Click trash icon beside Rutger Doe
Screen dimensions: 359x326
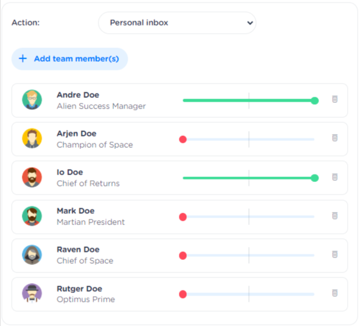click(x=335, y=293)
